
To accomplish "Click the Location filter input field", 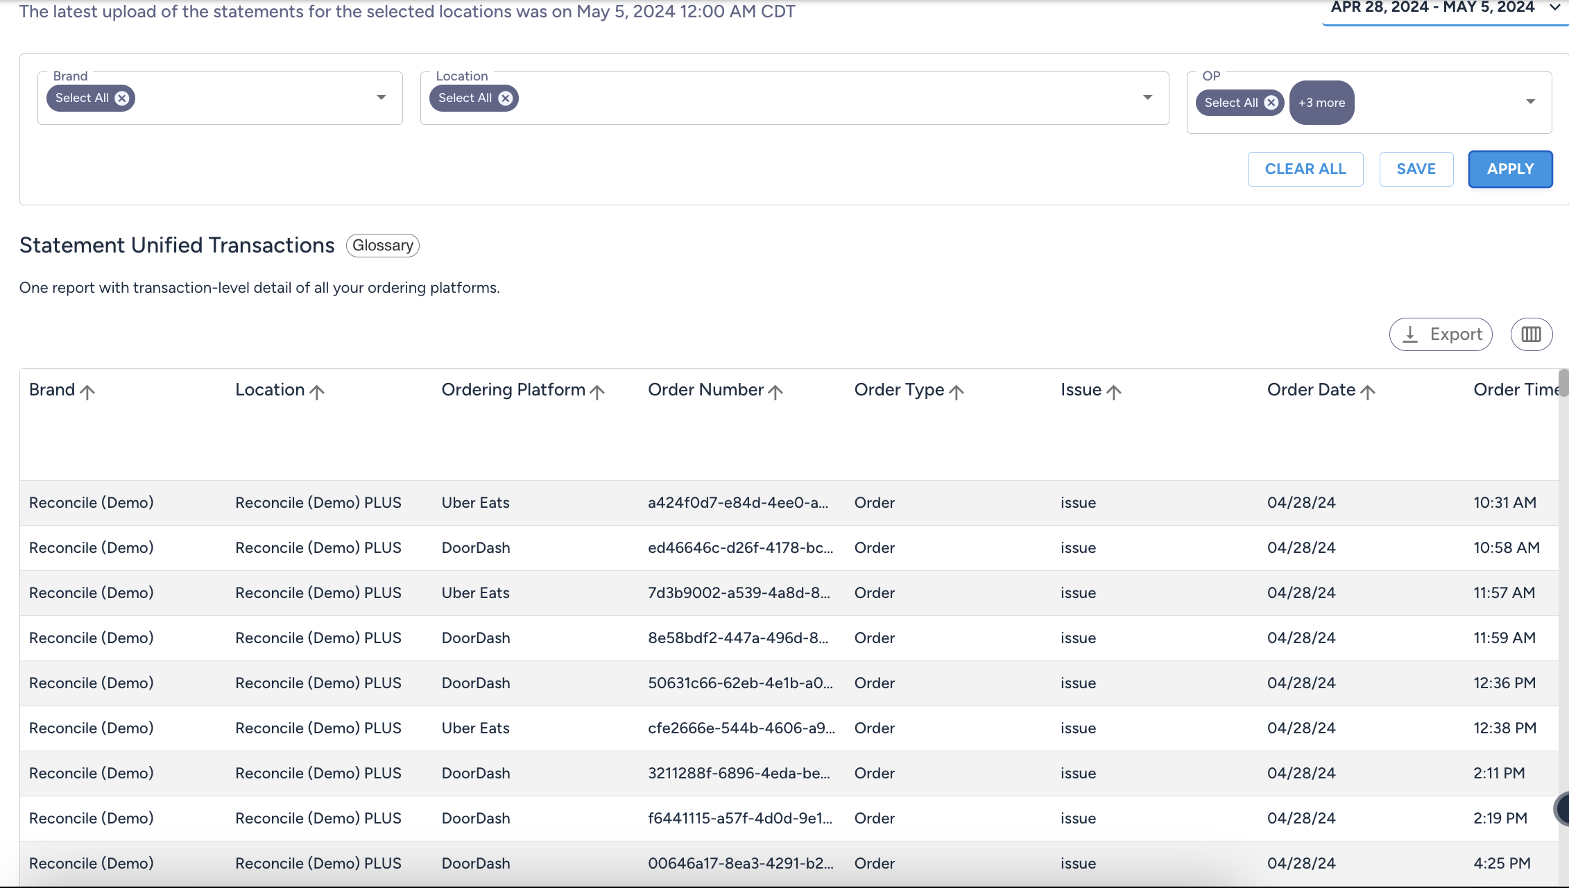I will (x=794, y=98).
